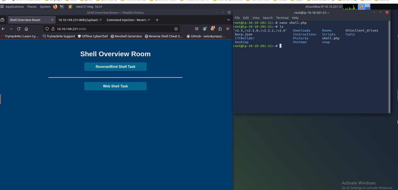Click shell.php in the terminal listing
Viewport: 398px width, 190px height.
point(331,38)
